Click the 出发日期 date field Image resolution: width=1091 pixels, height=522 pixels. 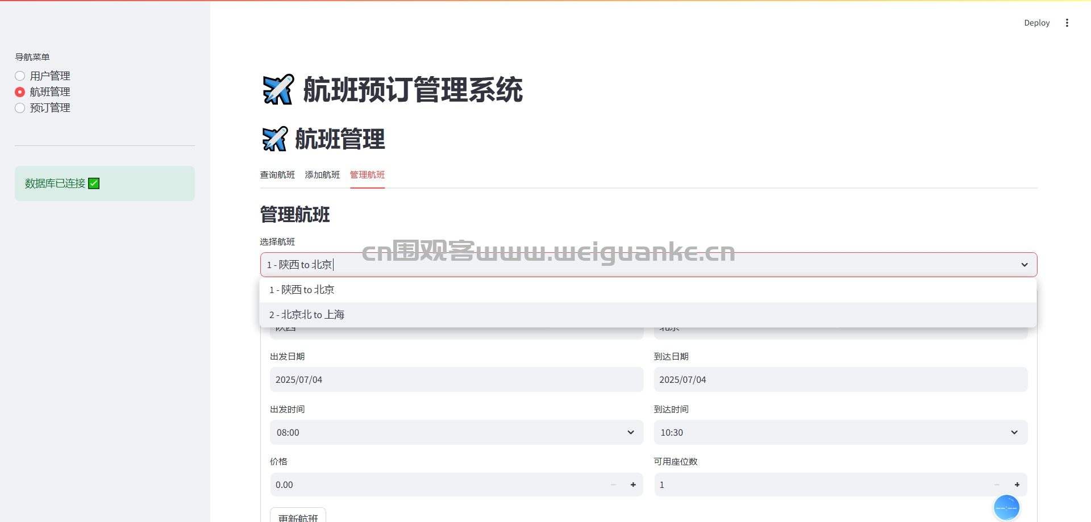(456, 379)
